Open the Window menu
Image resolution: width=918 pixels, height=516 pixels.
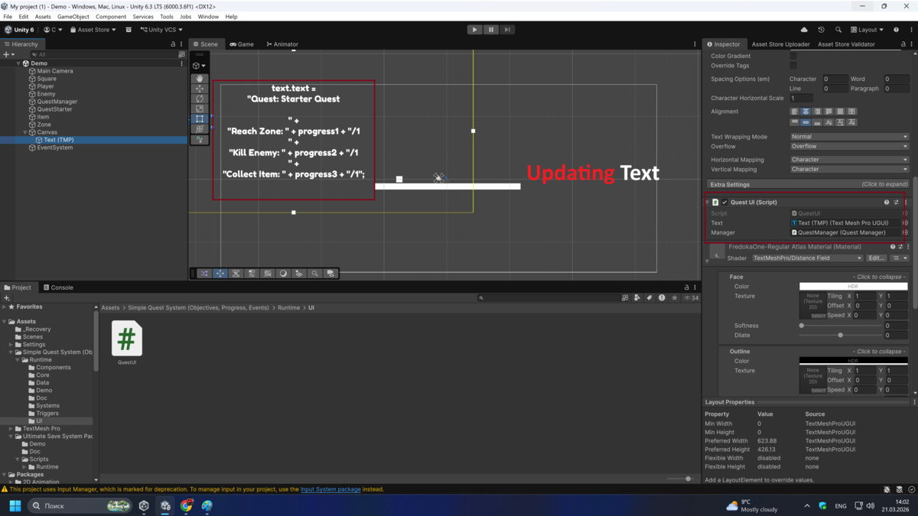pyautogui.click(x=208, y=16)
